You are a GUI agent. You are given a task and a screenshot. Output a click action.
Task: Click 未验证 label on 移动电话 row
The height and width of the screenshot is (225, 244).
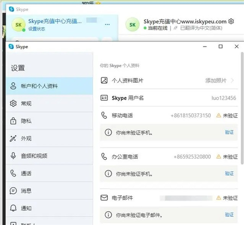tap(230, 116)
